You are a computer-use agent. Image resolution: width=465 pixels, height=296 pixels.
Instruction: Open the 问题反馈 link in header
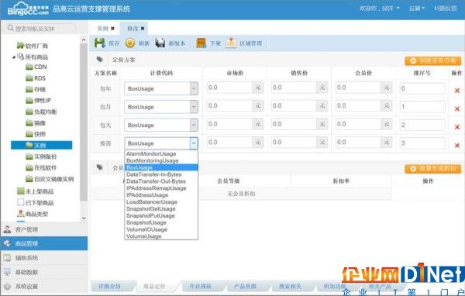[446, 9]
